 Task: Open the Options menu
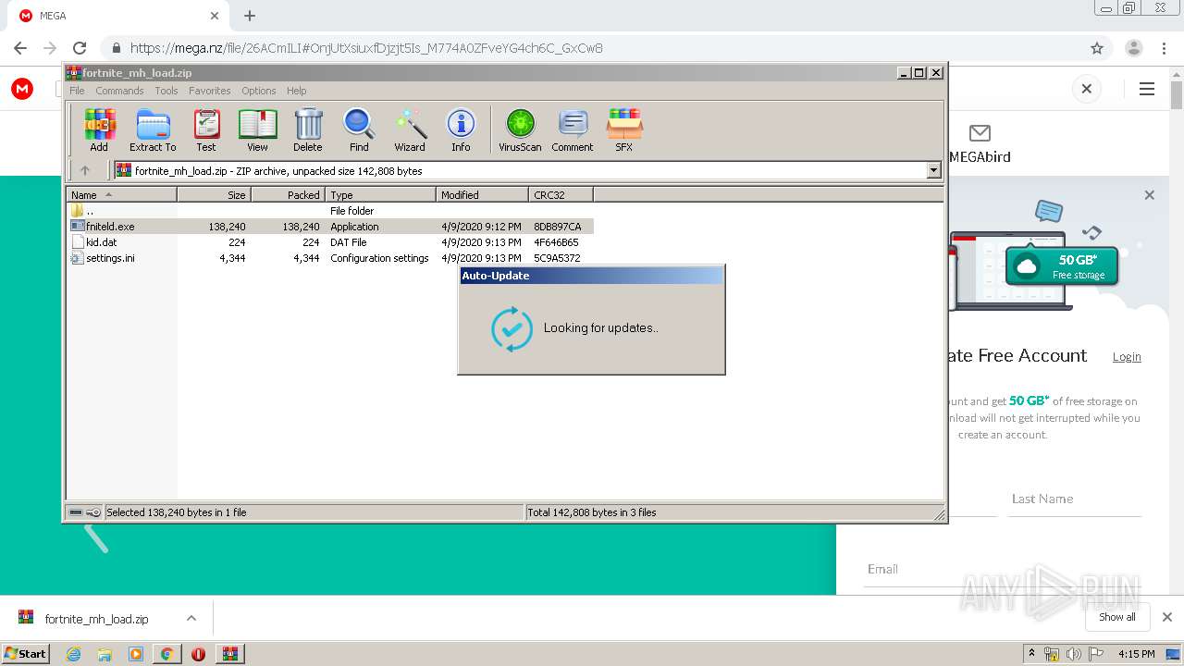click(x=259, y=91)
